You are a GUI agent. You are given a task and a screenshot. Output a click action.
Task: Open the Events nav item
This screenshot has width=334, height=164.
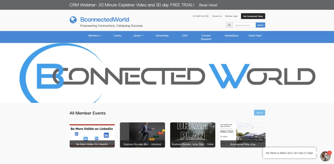click(117, 36)
